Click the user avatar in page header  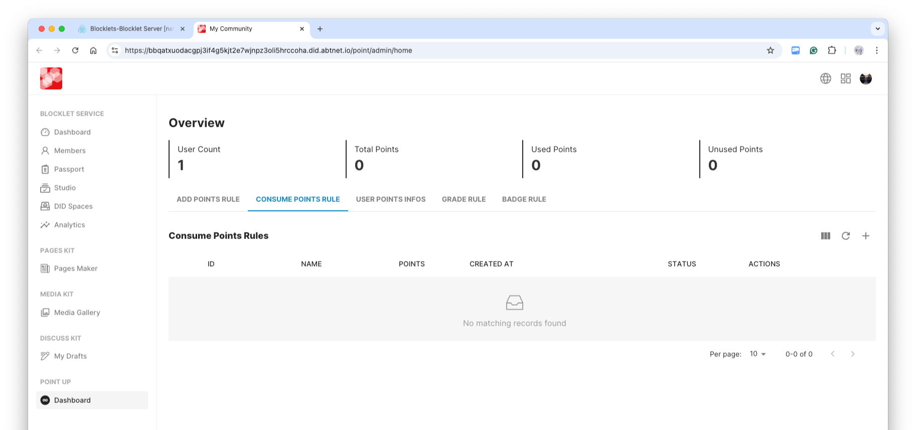pos(865,79)
